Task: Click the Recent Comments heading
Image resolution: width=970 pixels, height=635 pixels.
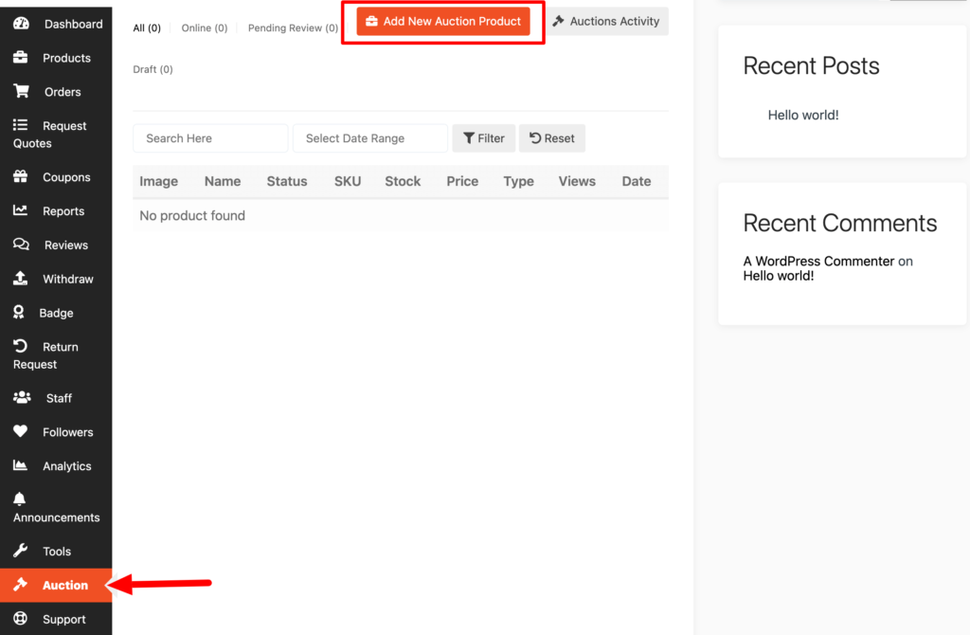Action: (x=840, y=223)
